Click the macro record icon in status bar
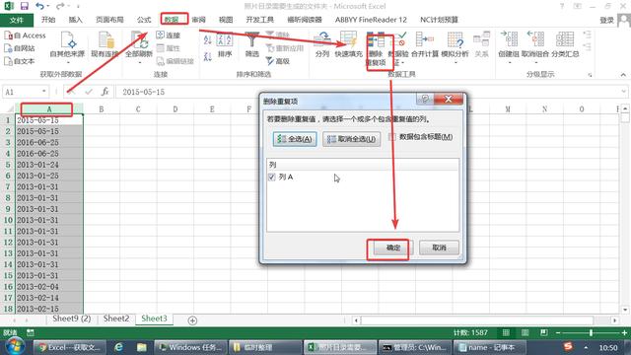Screen dimensions: 631x355 (x=31, y=333)
